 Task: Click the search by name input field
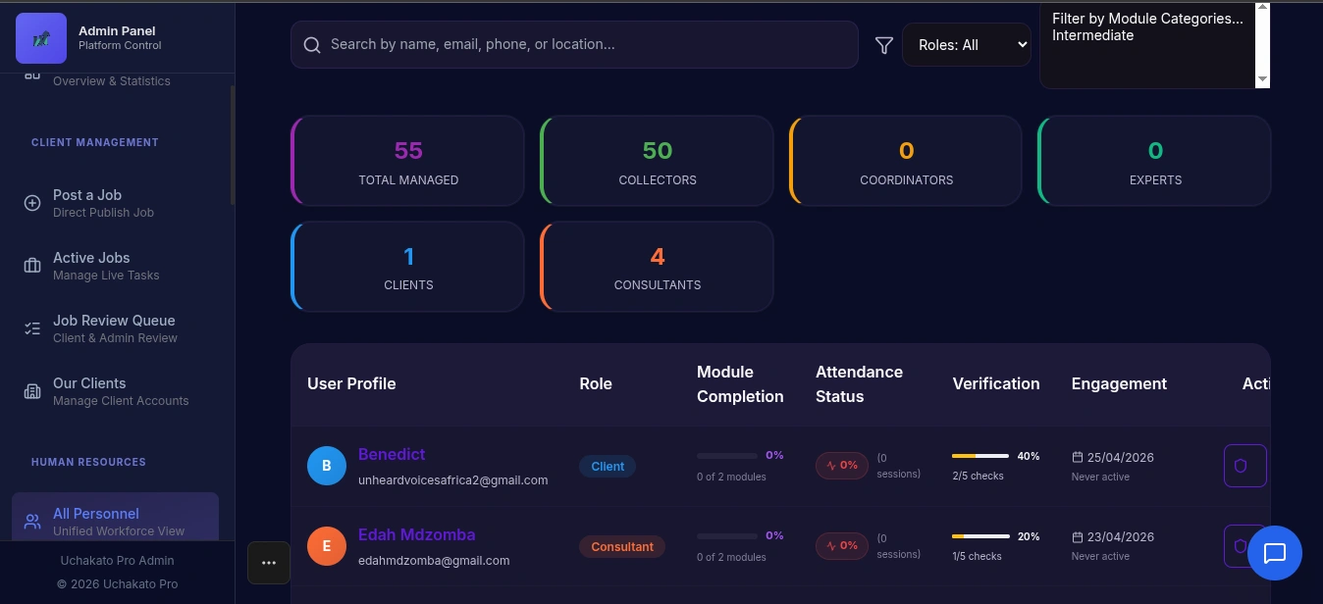pyautogui.click(x=574, y=45)
